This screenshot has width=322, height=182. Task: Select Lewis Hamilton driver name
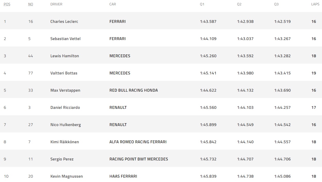[x=65, y=56]
